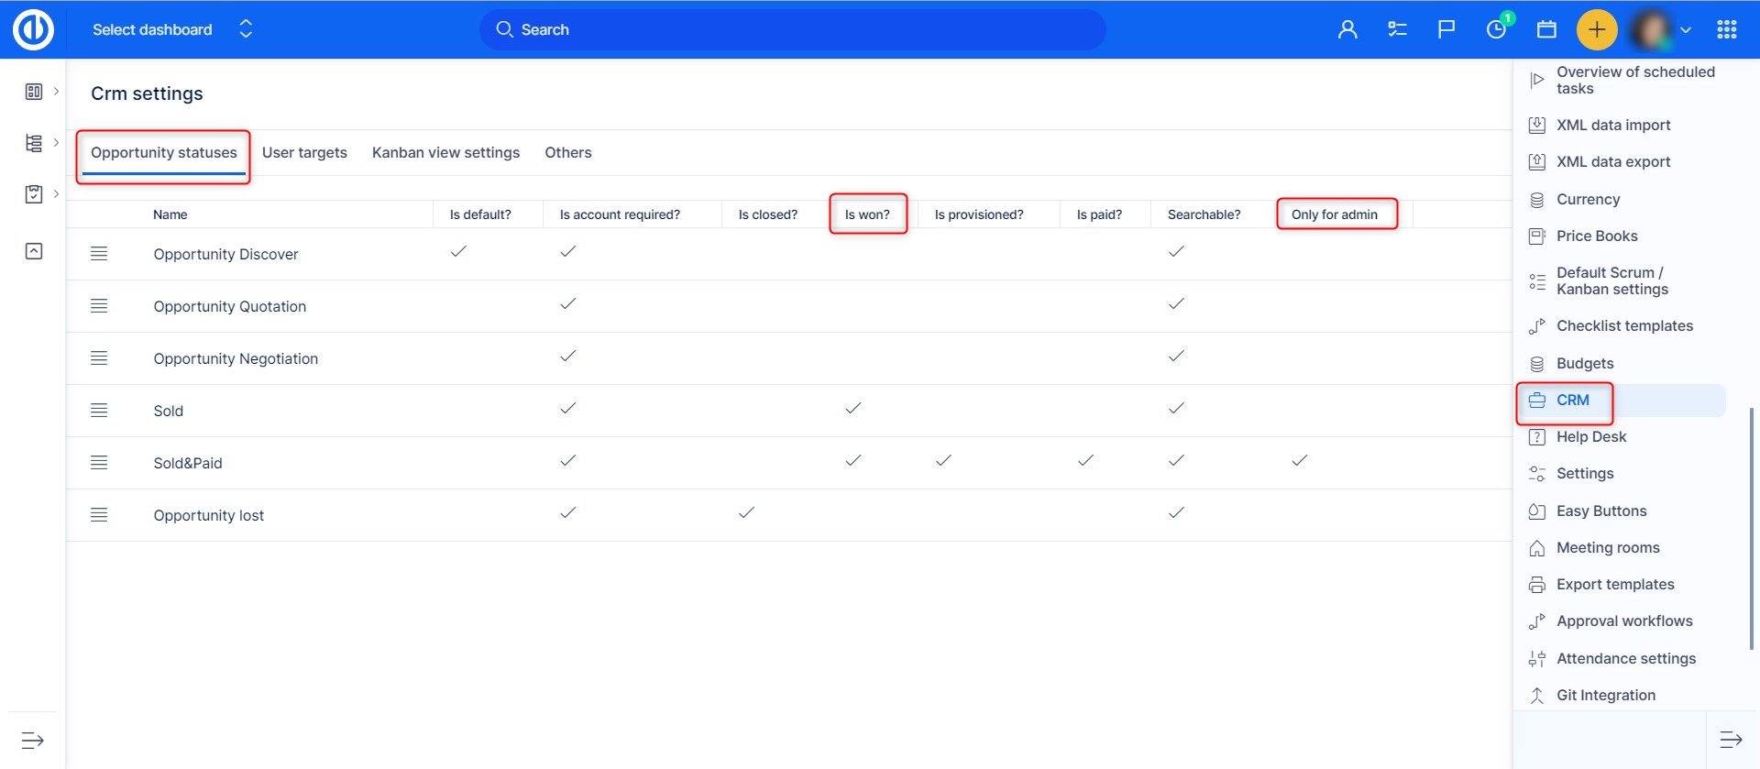Toggle Is closed check for Opportunity lost

746,512
